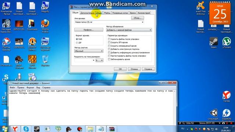This screenshot has width=235, height=132.
Task: Enable "Заблокировать архив" checkbox
Action: (109, 59)
